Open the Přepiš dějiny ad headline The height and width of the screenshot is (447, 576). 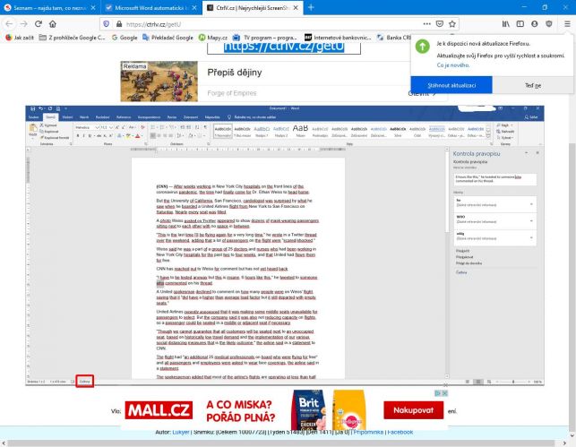click(235, 73)
